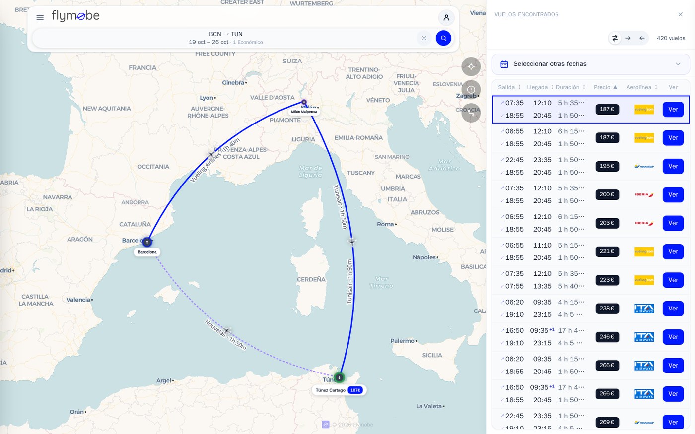The height and width of the screenshot is (434, 695).
Task: Show outbound-only flights with right arrow
Action: [628, 38]
